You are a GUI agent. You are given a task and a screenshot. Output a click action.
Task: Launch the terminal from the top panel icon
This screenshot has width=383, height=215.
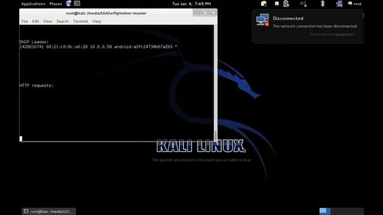tap(77, 4)
